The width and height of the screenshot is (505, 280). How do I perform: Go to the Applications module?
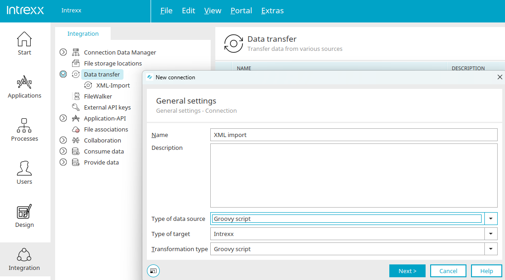tap(24, 87)
